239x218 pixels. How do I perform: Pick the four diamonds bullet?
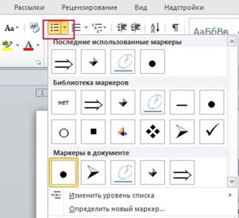pos(152,131)
